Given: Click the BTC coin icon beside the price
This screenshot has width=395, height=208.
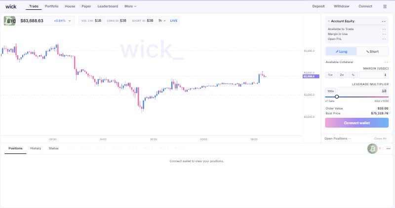Looking at the screenshot, I should click(9, 21).
